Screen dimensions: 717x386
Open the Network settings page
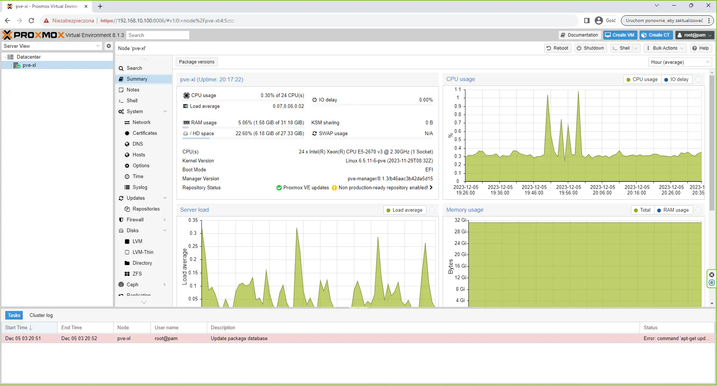tap(141, 122)
